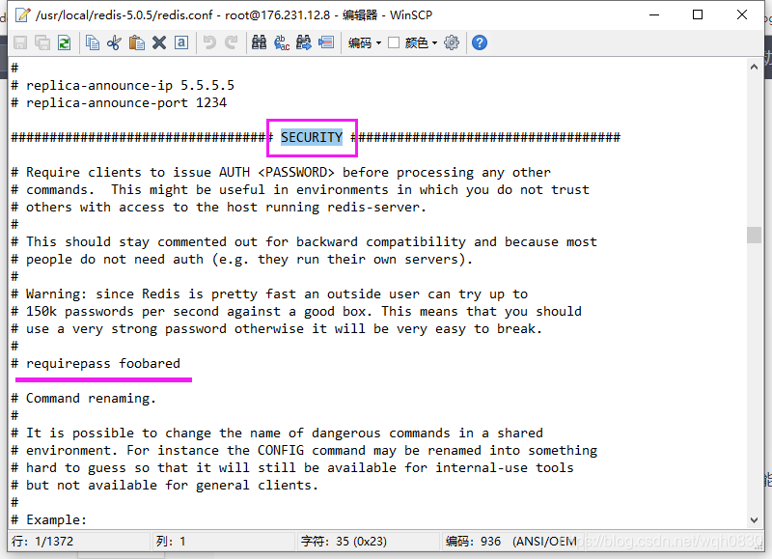
Task: Open Find with the binoculars icon
Action: click(x=259, y=42)
